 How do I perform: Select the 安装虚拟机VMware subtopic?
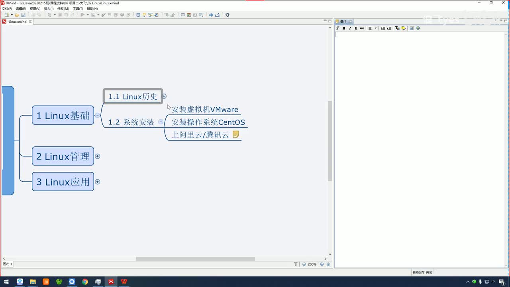click(x=205, y=109)
